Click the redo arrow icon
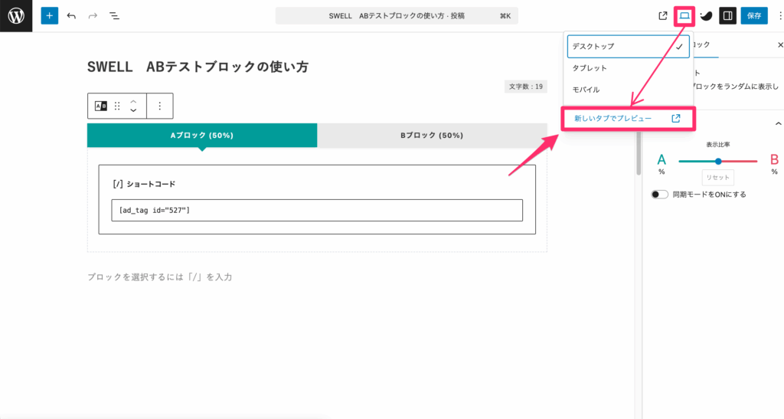The width and height of the screenshot is (784, 419). [x=93, y=16]
